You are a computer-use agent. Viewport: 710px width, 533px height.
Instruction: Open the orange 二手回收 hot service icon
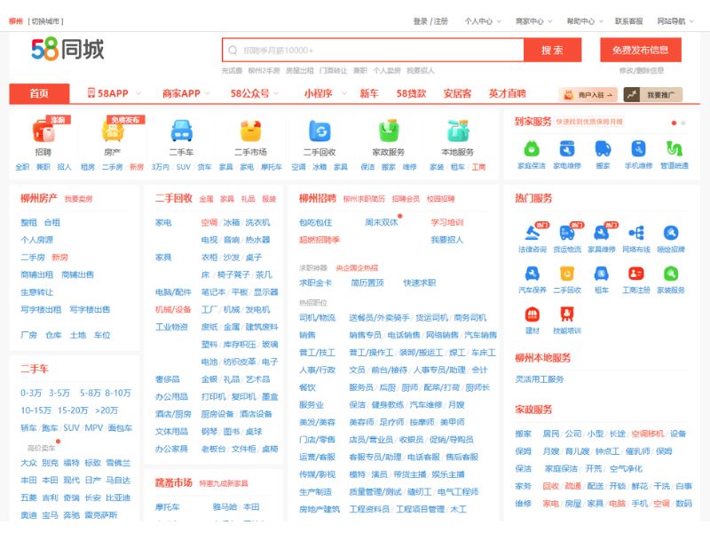pos(567,274)
